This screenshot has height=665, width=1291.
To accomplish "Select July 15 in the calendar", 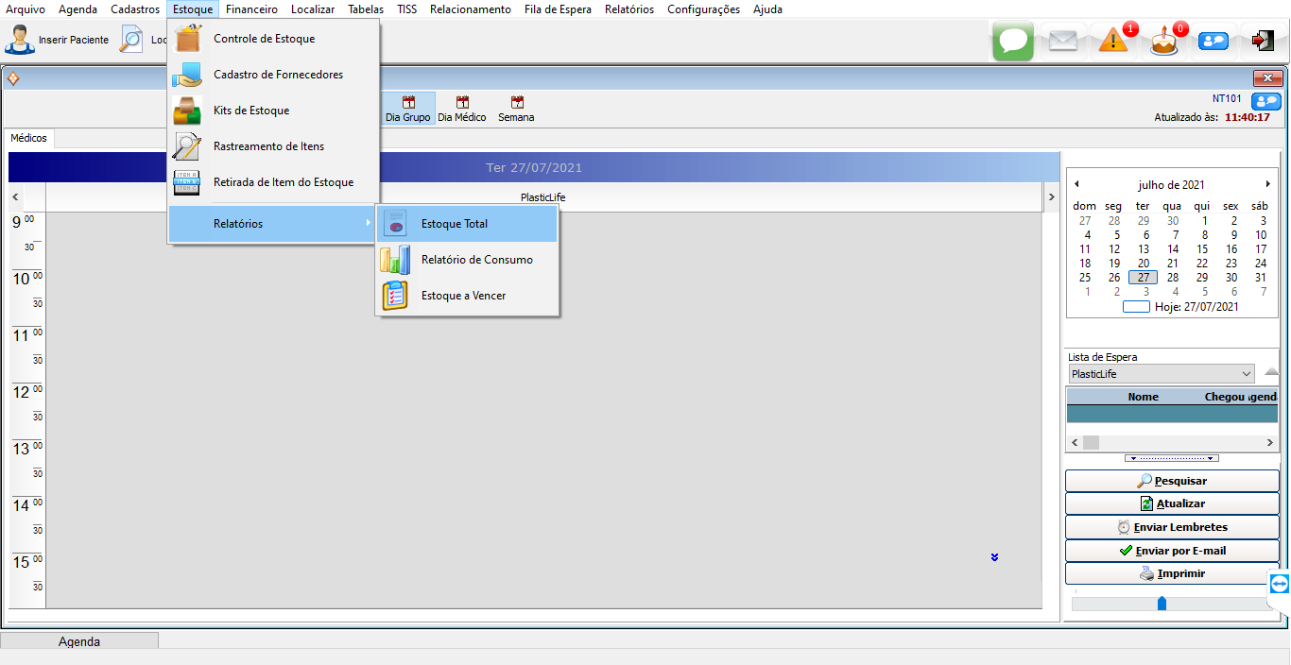I will 1201,249.
